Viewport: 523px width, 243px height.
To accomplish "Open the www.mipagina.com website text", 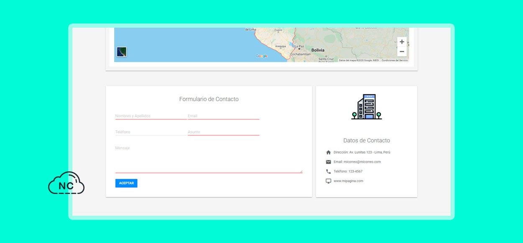I will [x=348, y=181].
